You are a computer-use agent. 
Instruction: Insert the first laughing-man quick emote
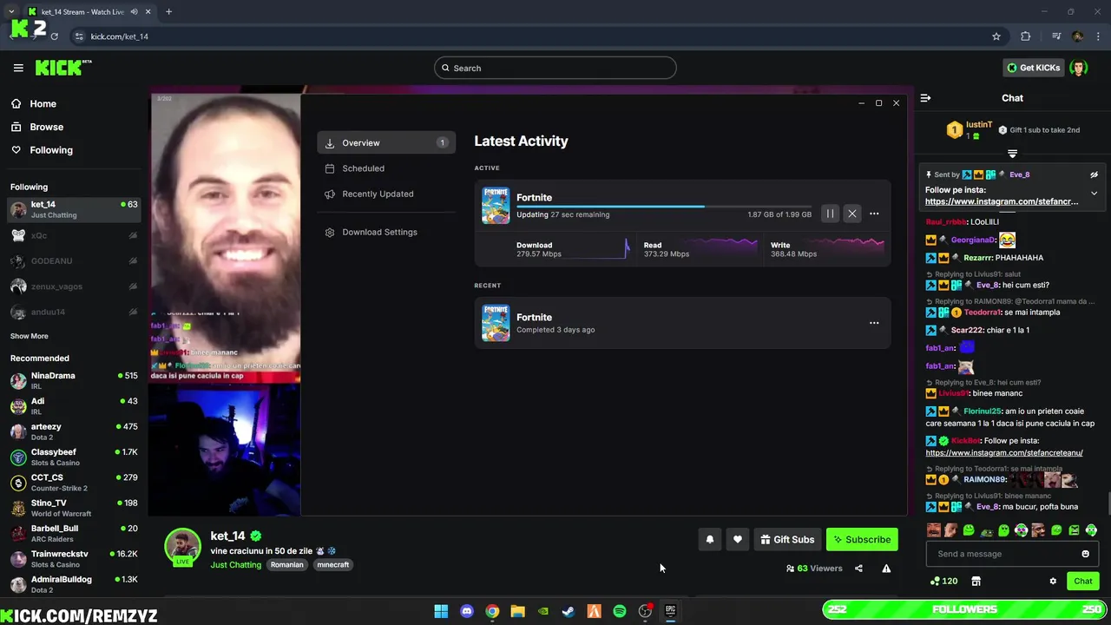tap(933, 530)
